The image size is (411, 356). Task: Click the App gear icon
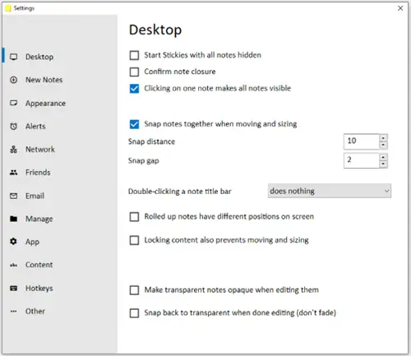[13, 242]
